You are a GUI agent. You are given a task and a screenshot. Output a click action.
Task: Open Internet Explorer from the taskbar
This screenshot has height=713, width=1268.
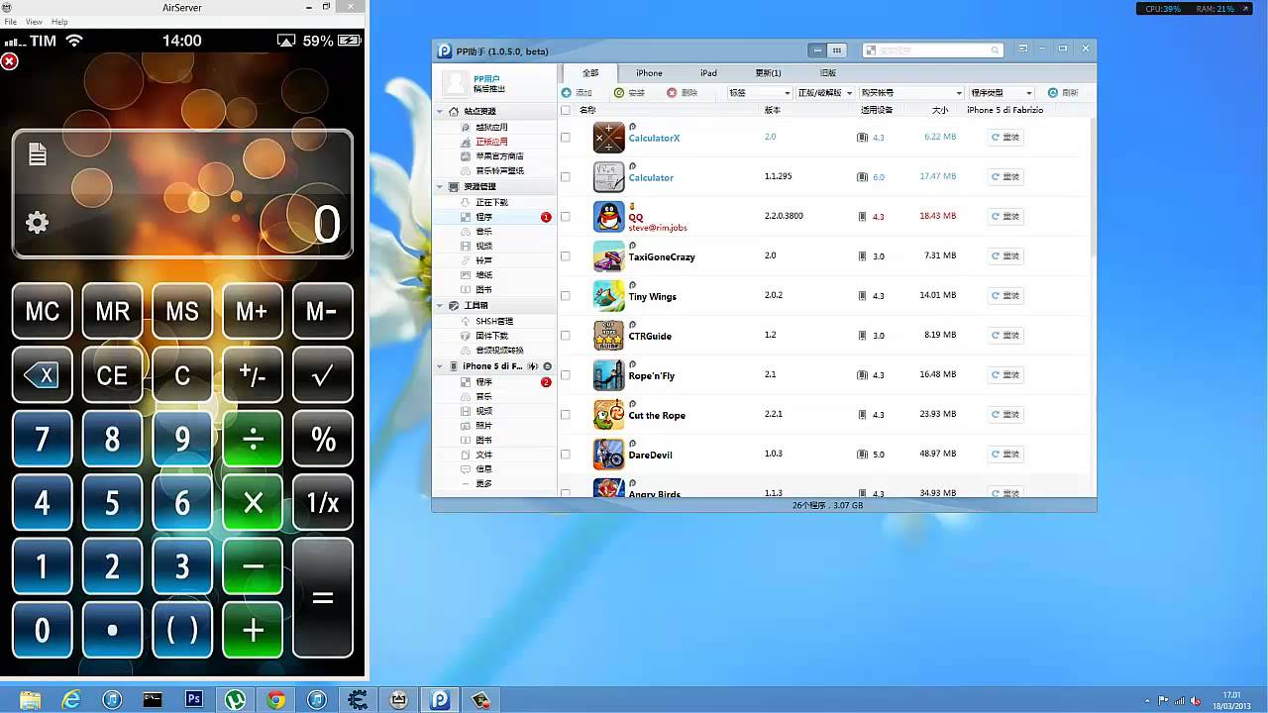71,699
